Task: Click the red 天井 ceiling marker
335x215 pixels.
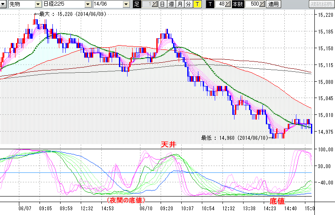Action: (168, 145)
